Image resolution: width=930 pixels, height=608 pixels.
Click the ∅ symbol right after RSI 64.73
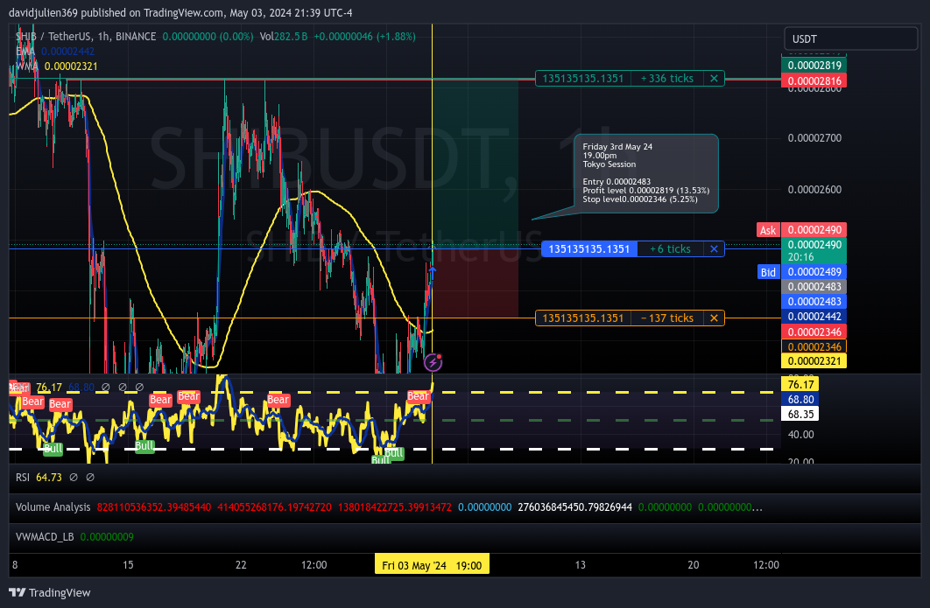[x=74, y=477]
